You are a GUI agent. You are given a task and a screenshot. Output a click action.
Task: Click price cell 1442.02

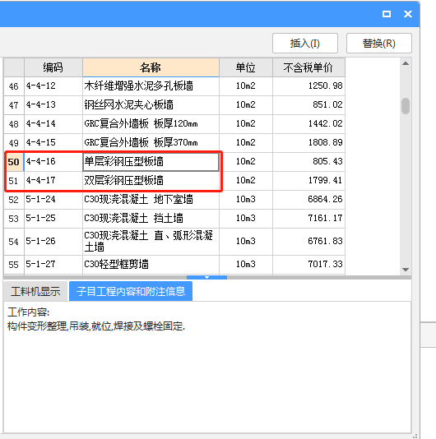click(x=308, y=124)
